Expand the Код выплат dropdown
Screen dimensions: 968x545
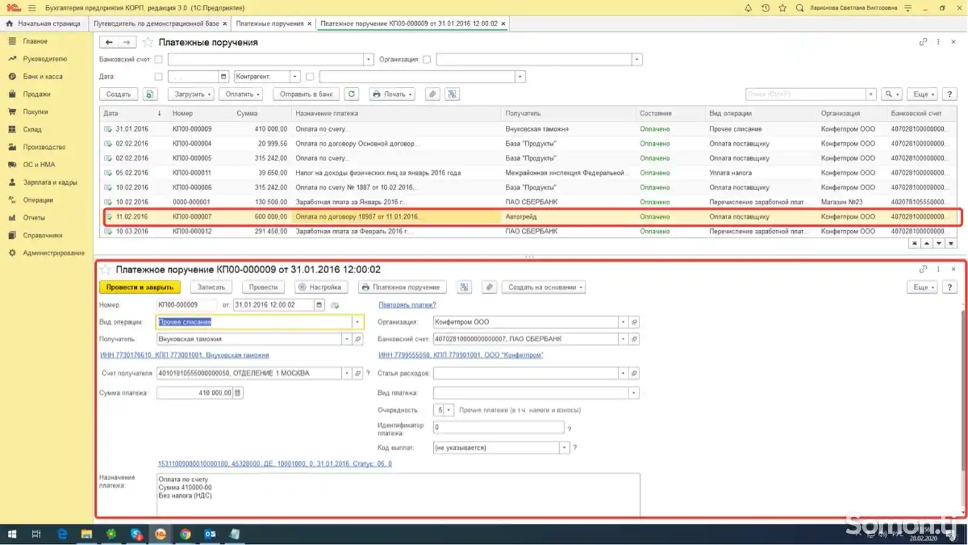pos(564,448)
